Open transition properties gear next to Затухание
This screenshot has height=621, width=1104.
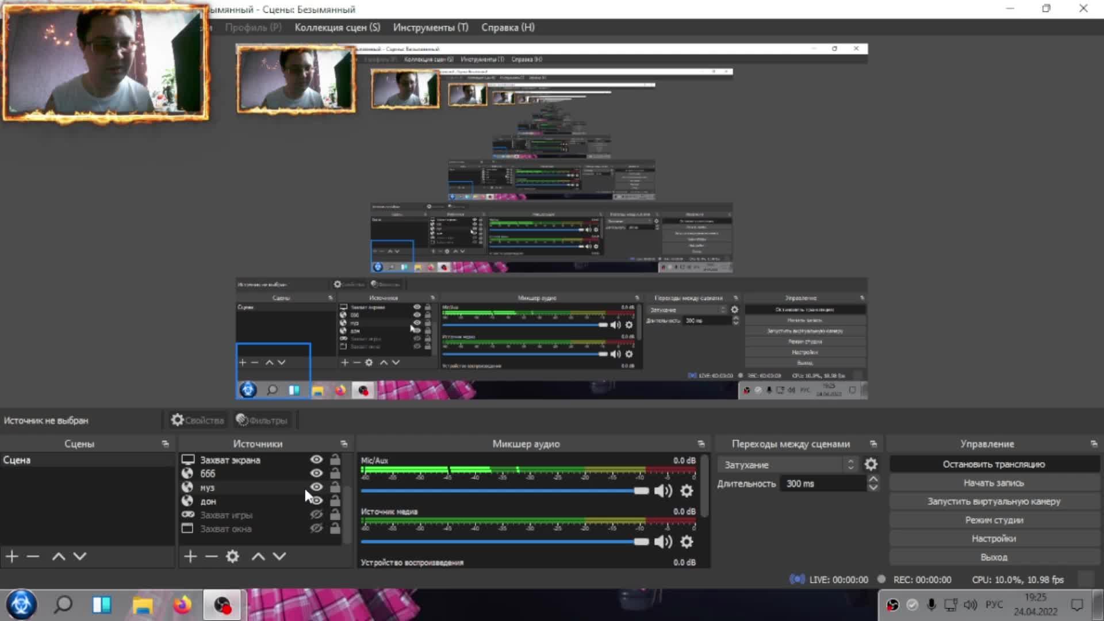(x=871, y=464)
